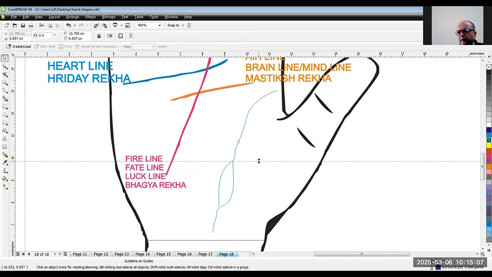Select the Ellipse tool

[x=5, y=115]
